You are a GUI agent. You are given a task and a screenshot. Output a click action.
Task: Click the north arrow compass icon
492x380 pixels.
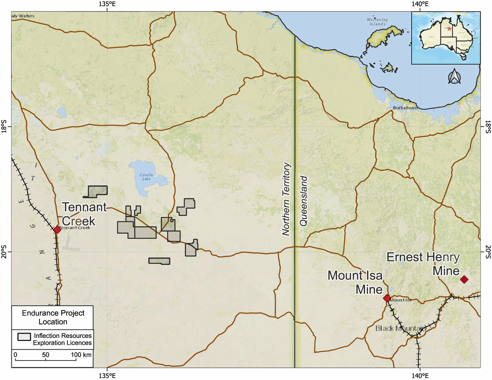(x=454, y=77)
